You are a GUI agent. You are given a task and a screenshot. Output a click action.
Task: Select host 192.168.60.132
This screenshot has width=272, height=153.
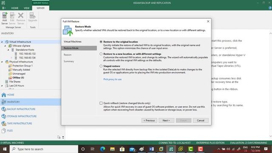tap(27, 54)
